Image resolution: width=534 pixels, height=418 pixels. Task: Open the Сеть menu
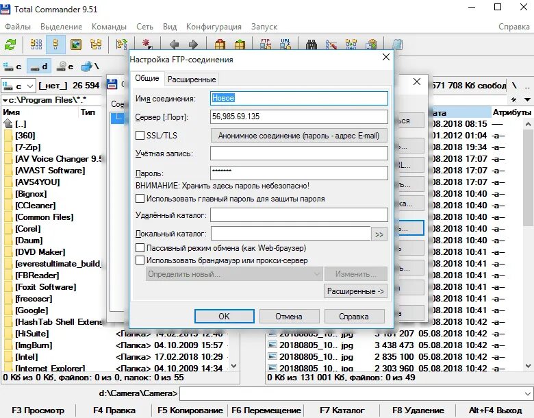point(144,27)
